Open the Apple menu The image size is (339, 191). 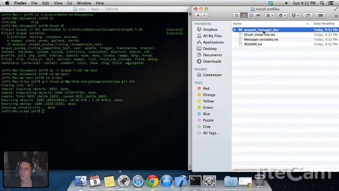tap(7, 3)
